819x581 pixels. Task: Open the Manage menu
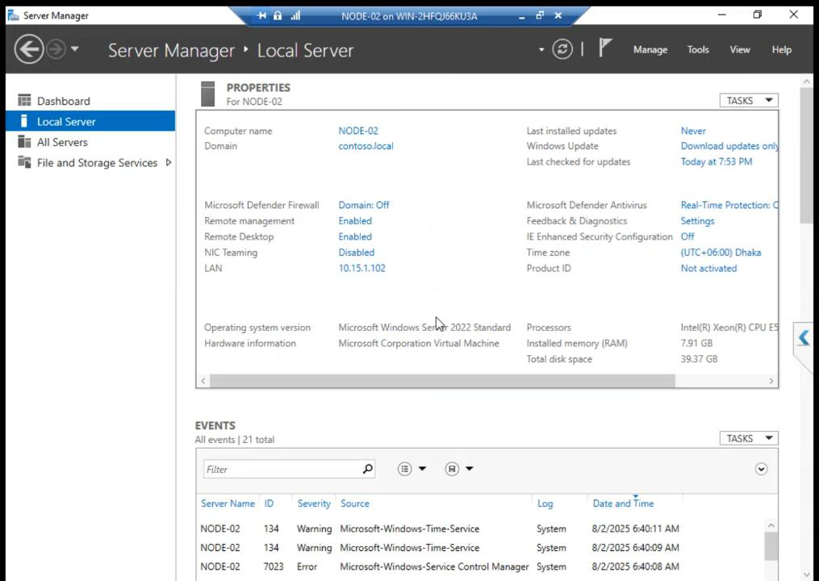[650, 50]
